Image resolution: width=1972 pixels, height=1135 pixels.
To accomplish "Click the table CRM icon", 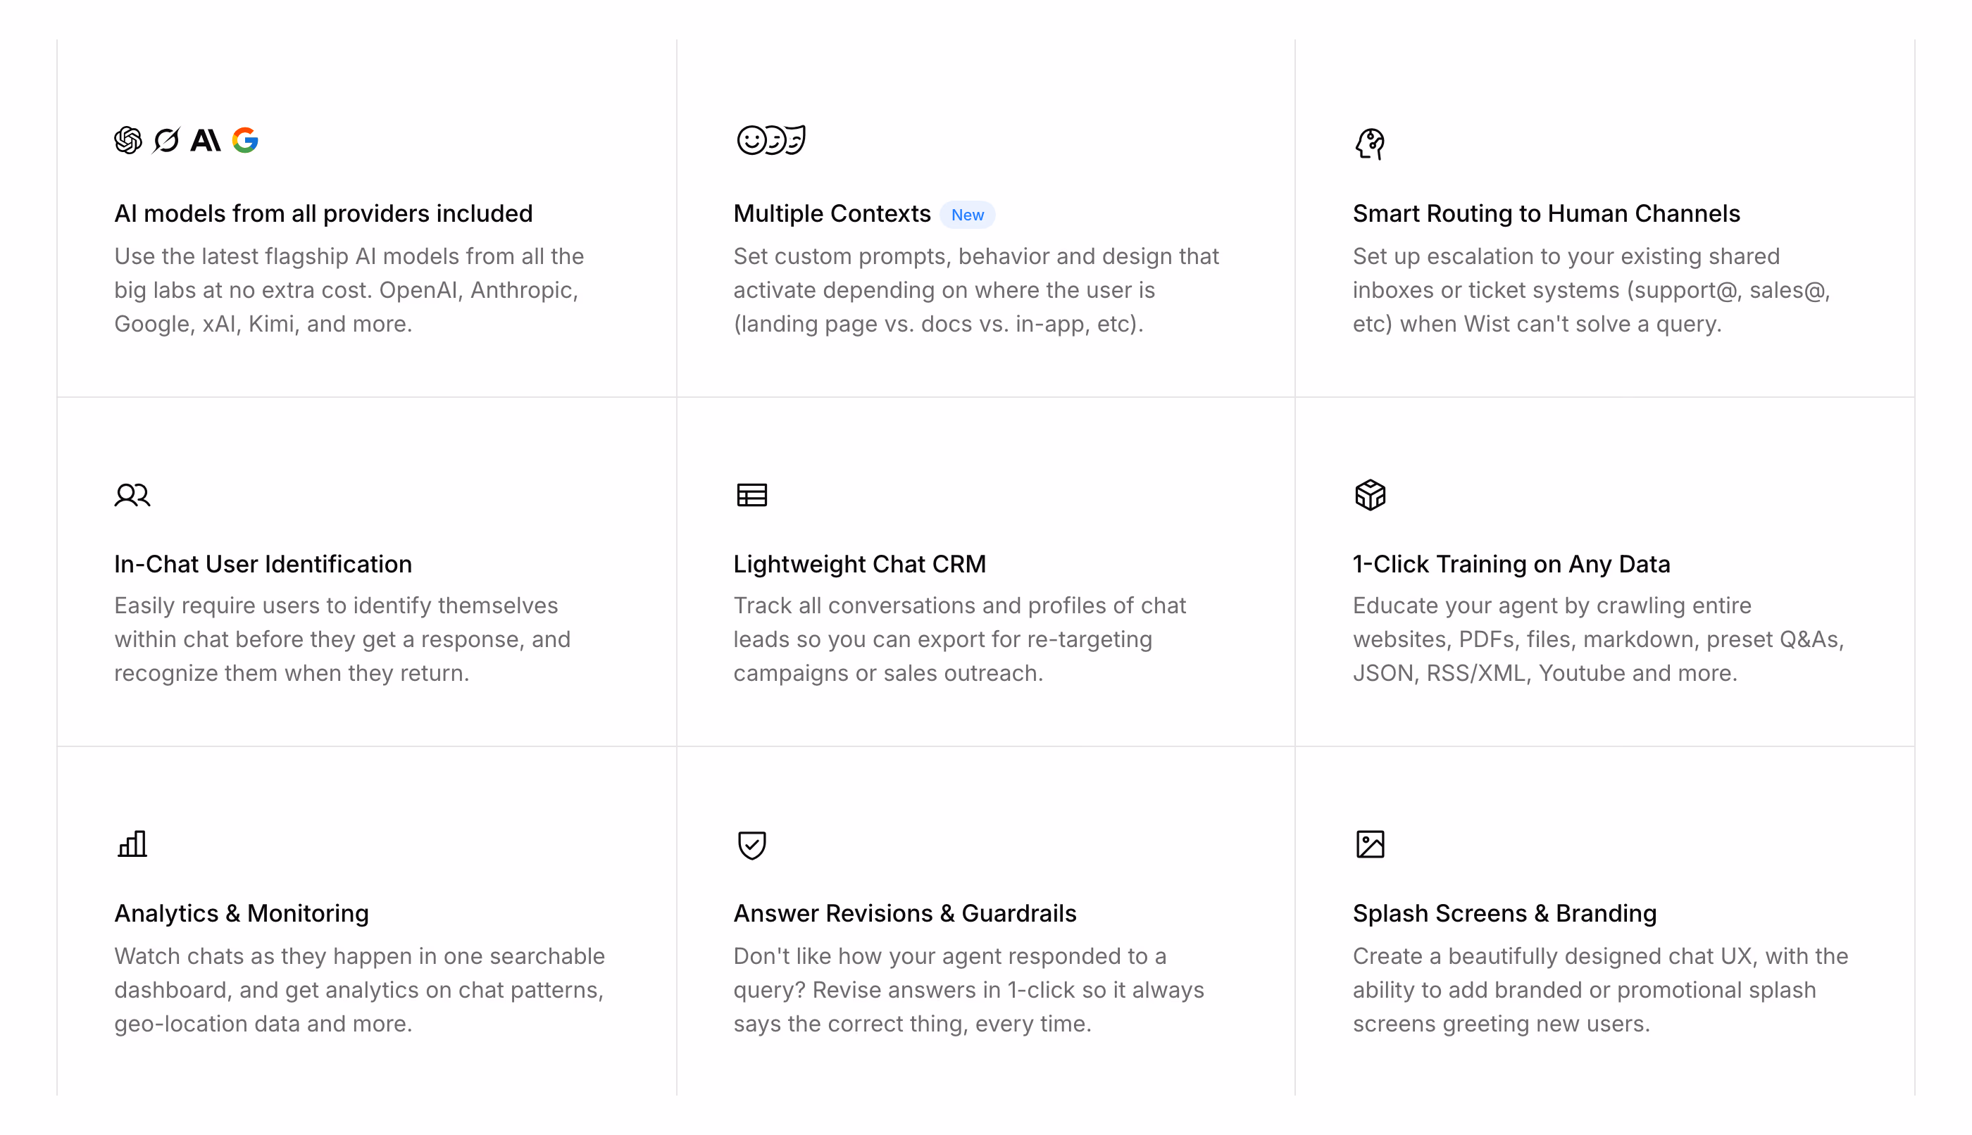I will (751, 495).
